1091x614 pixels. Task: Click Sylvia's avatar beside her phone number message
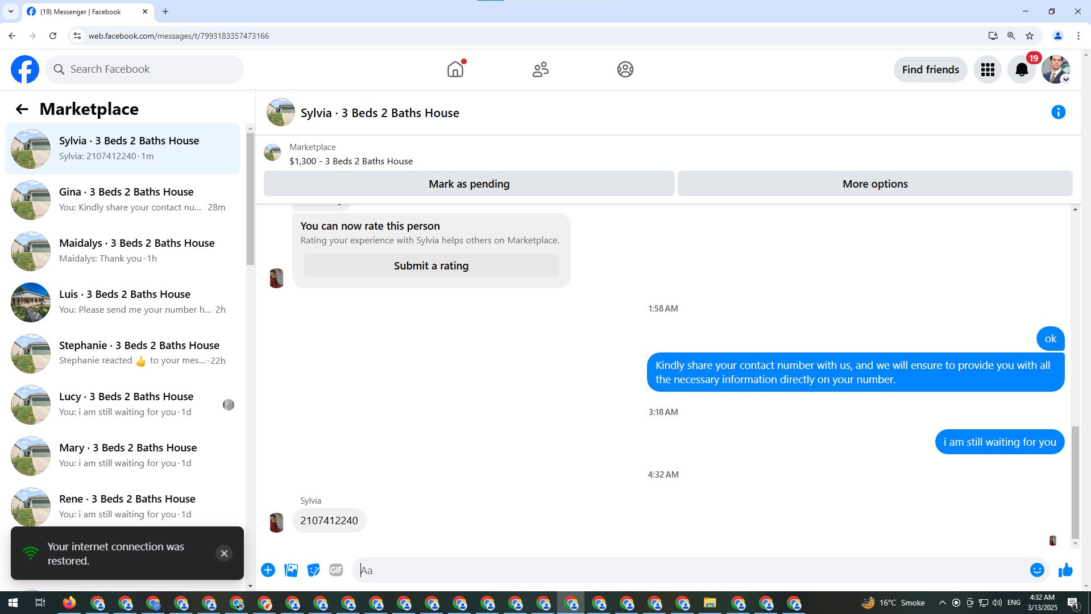(x=276, y=522)
